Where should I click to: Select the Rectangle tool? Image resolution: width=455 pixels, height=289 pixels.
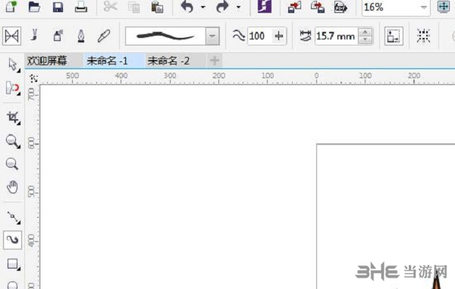[x=13, y=264]
